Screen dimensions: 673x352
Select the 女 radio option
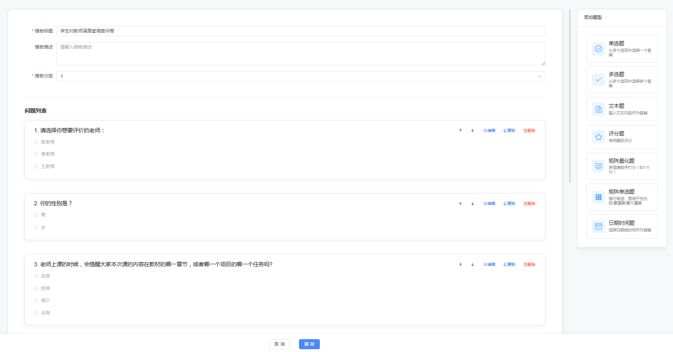click(37, 228)
